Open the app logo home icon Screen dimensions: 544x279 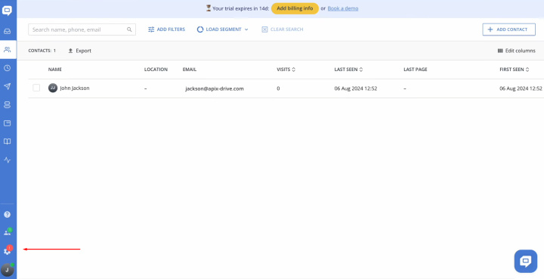point(7,11)
